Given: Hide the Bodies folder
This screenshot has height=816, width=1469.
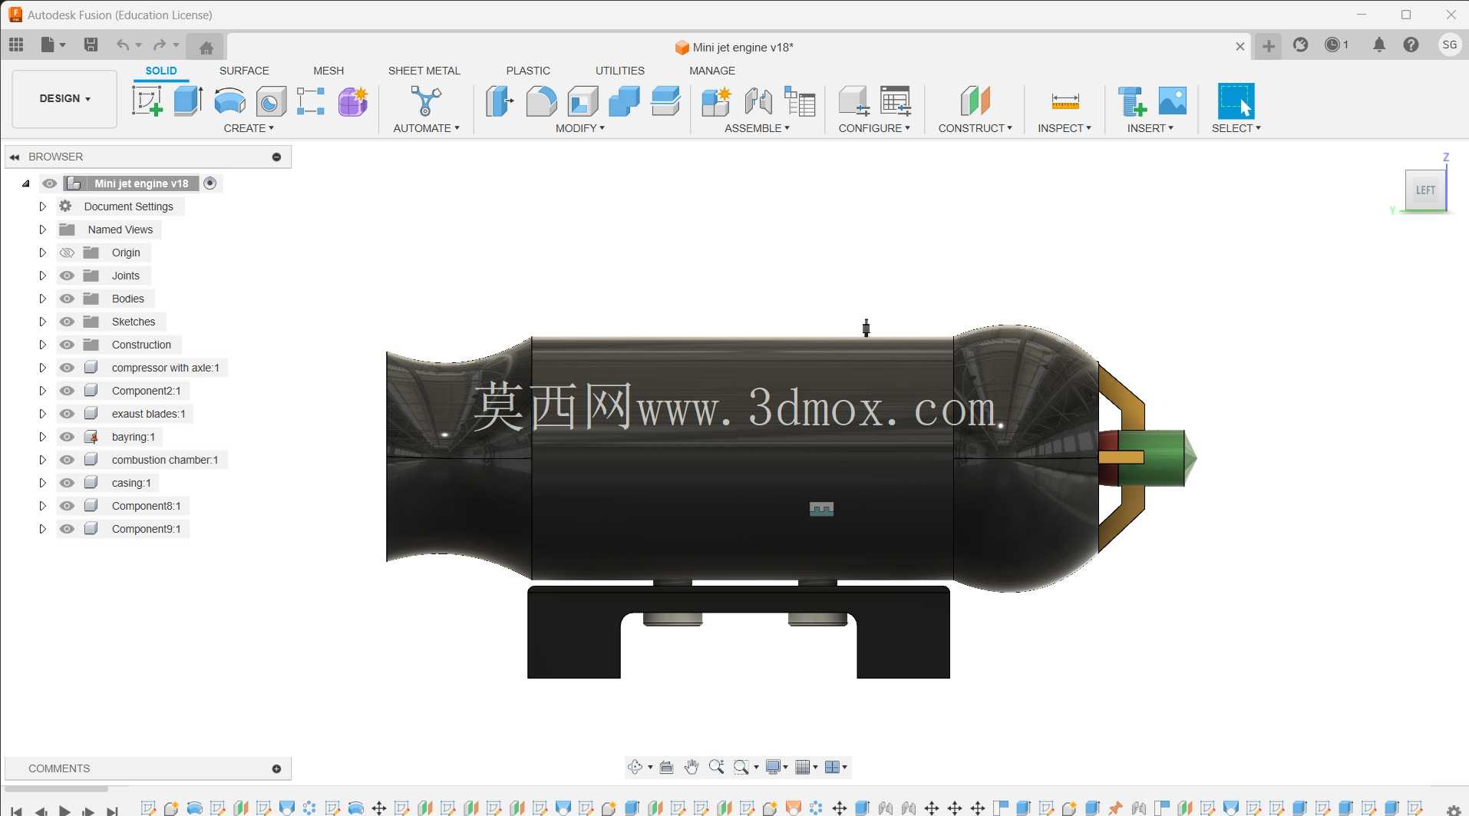Looking at the screenshot, I should pyautogui.click(x=68, y=299).
